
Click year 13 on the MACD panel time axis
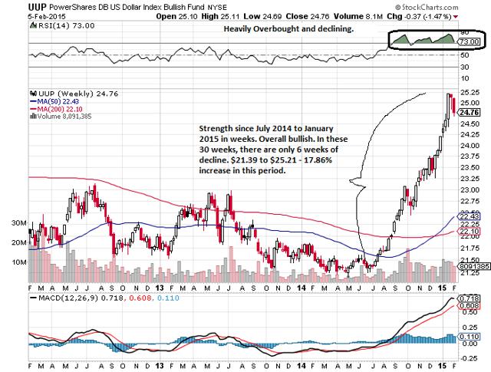click(x=160, y=365)
